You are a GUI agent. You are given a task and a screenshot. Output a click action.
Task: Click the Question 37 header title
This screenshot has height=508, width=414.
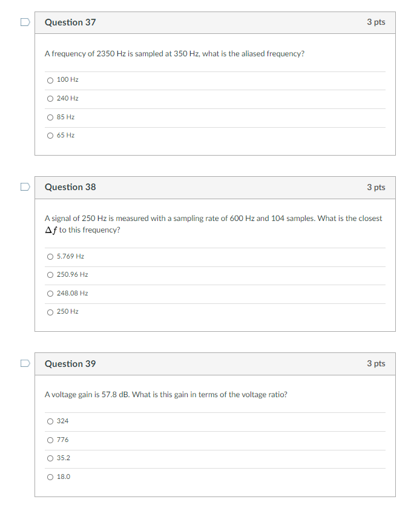[x=70, y=22]
